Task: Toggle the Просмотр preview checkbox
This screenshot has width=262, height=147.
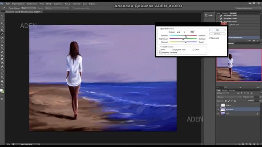Action: point(210,38)
